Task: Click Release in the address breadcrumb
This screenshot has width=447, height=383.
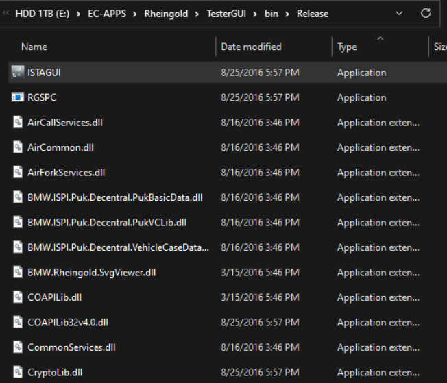Action: (x=313, y=14)
